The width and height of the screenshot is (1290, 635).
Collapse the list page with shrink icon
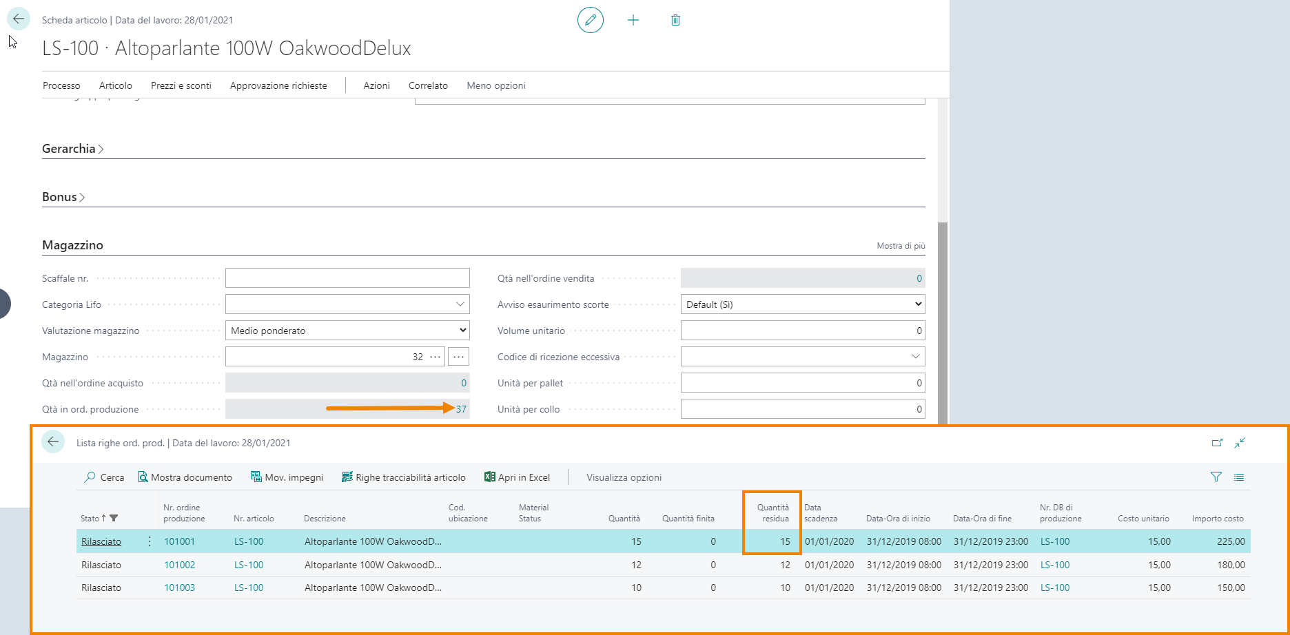coord(1240,443)
